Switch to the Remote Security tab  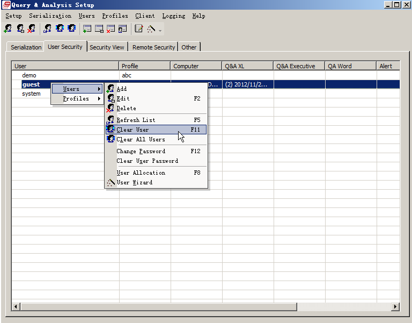coord(153,47)
